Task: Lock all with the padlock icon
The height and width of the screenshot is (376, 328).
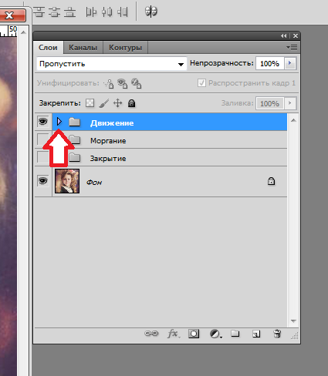Action: coord(132,103)
